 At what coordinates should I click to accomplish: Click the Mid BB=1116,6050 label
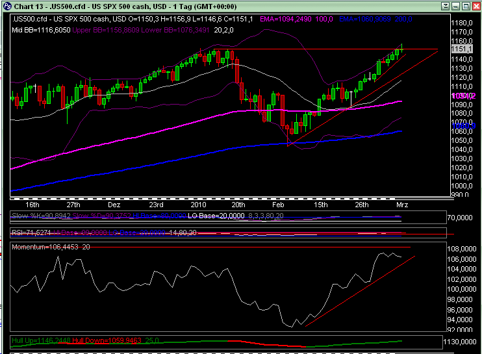click(x=41, y=30)
